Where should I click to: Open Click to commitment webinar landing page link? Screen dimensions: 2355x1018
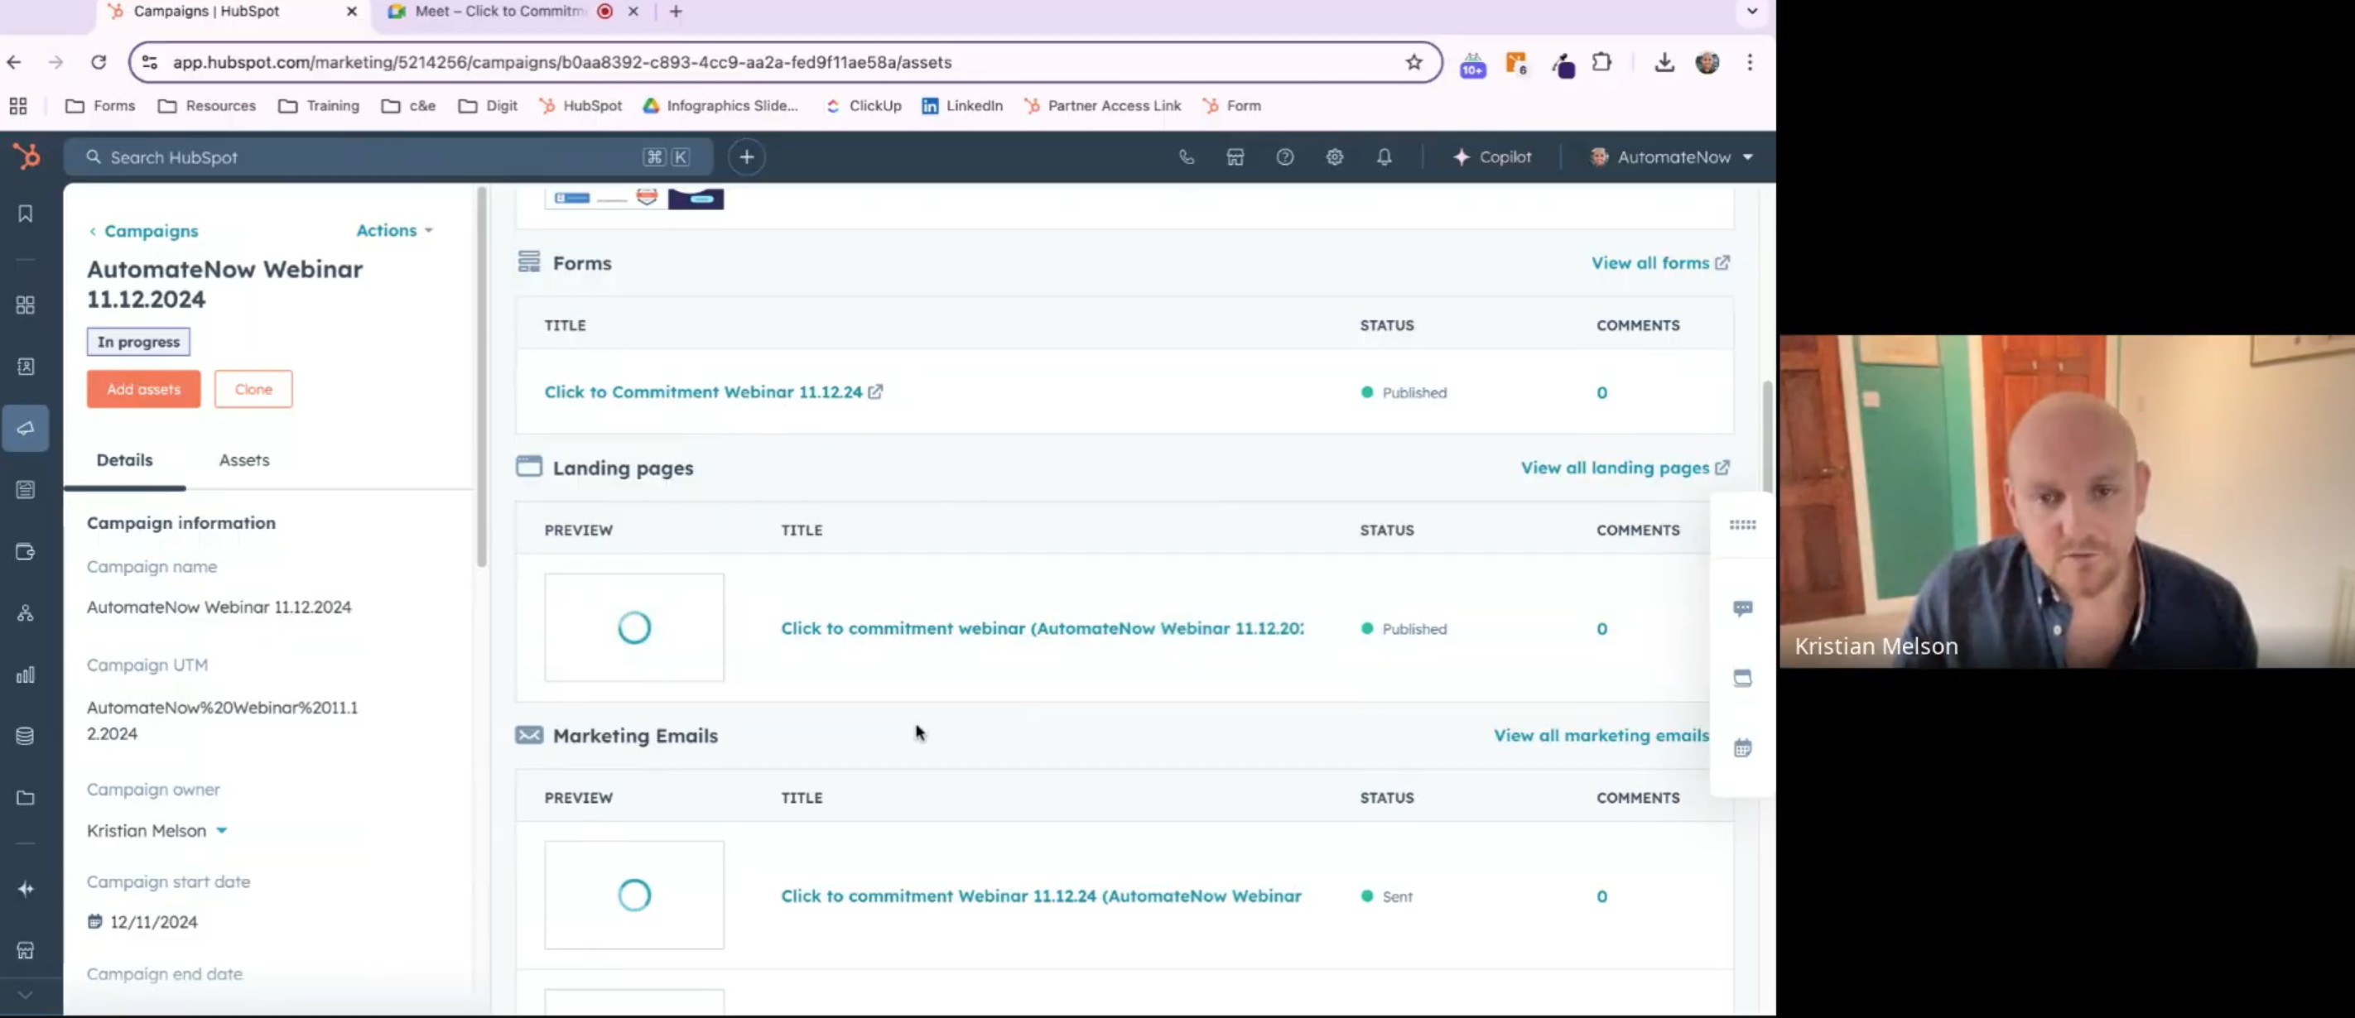coord(1043,629)
